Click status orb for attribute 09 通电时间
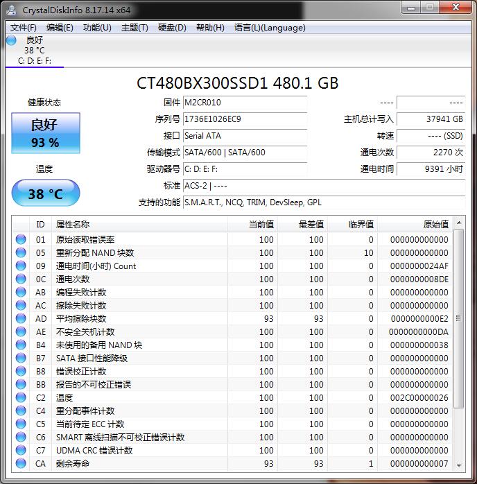Viewport: 477px width, 484px height. (21, 266)
